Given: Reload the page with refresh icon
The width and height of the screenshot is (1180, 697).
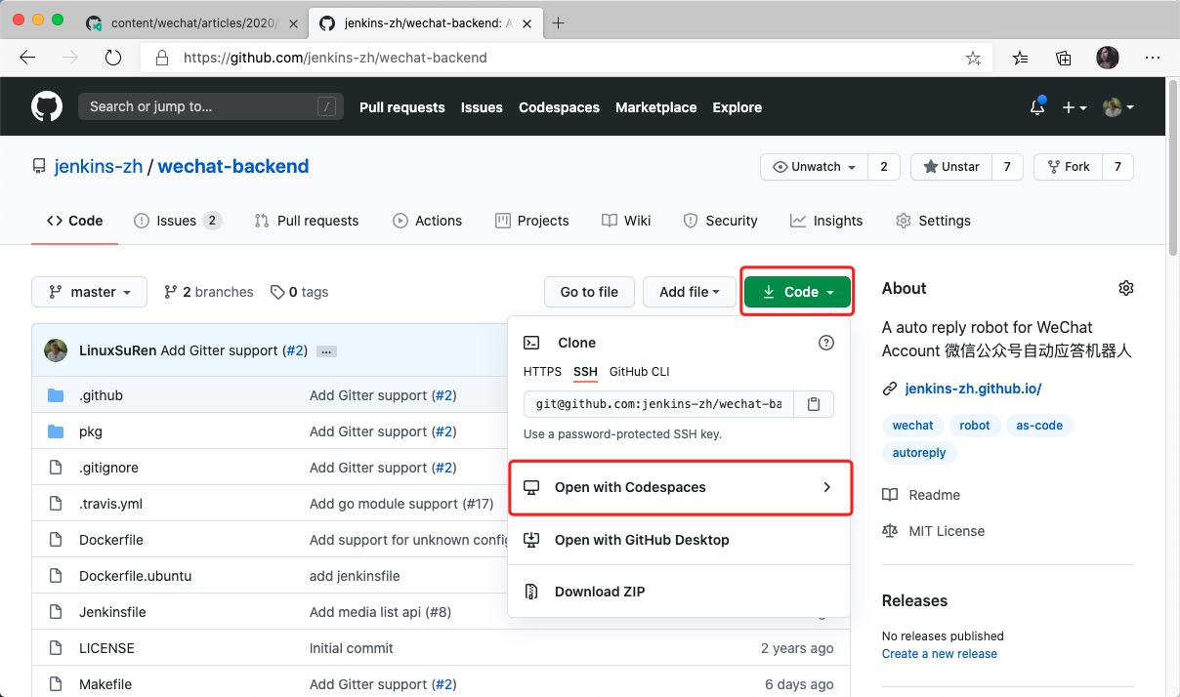Looking at the screenshot, I should [x=113, y=58].
